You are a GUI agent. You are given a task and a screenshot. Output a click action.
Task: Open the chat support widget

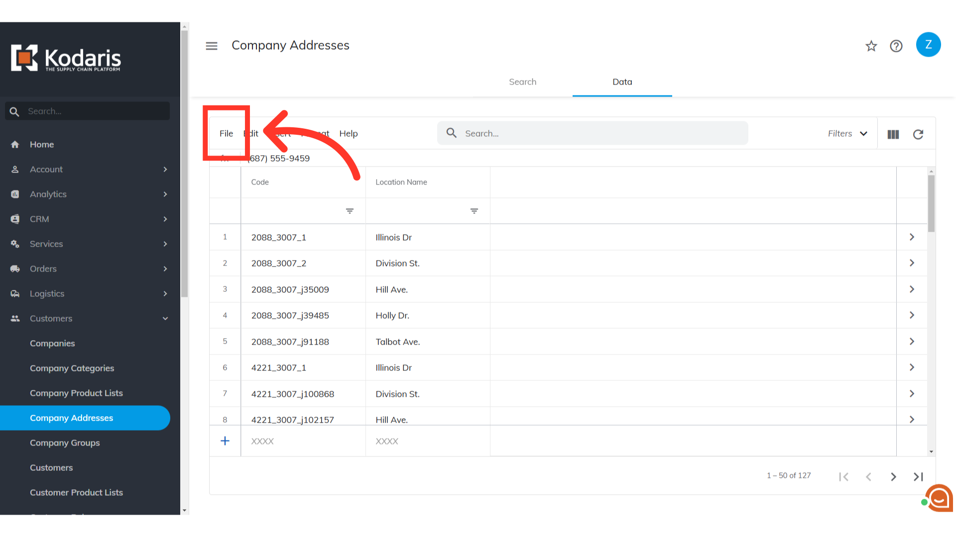click(x=939, y=498)
